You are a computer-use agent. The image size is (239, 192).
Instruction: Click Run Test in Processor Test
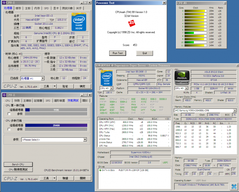[118, 53]
